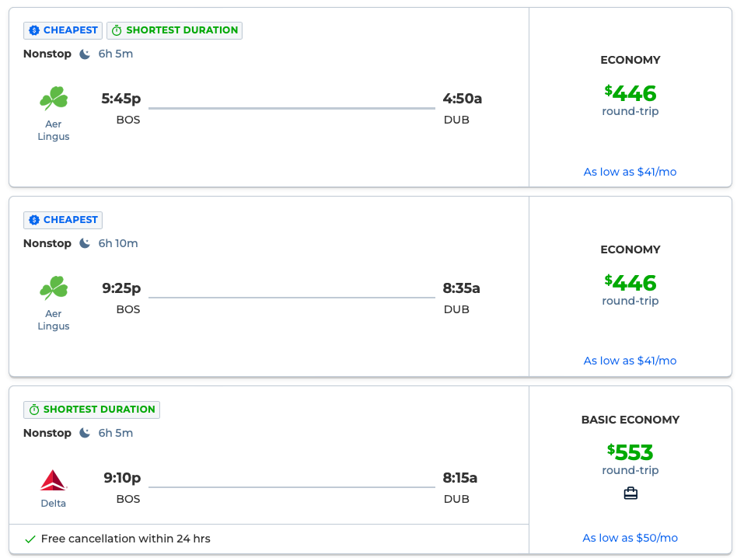737x558 pixels.
Task: Click the Cheapest badge on first flight
Action: (x=63, y=30)
